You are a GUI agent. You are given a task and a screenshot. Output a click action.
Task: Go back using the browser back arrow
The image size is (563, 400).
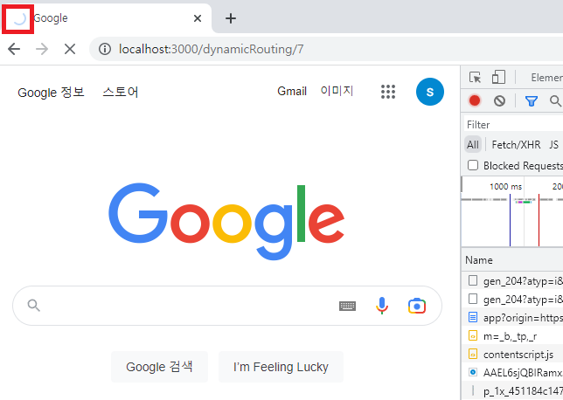point(14,49)
